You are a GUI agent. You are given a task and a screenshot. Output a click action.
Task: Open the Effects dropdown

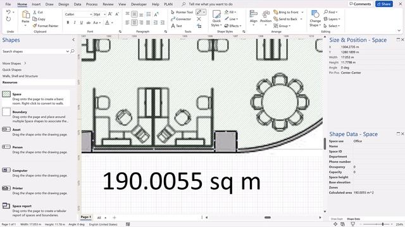point(233,26)
